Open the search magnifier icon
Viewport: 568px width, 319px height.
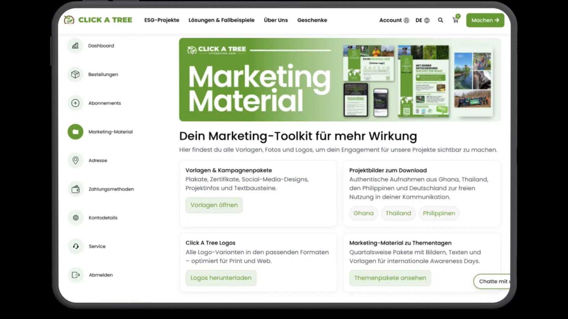[x=441, y=20]
